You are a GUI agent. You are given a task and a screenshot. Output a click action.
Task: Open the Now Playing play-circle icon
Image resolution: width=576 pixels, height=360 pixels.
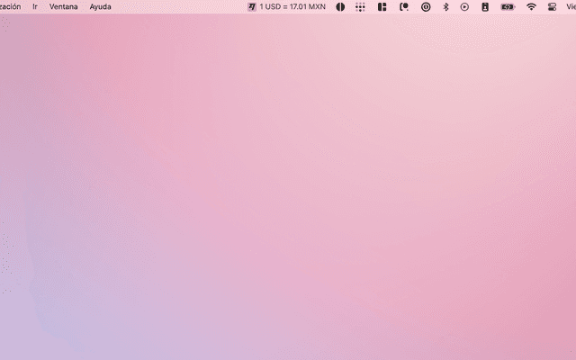pyautogui.click(x=464, y=6)
